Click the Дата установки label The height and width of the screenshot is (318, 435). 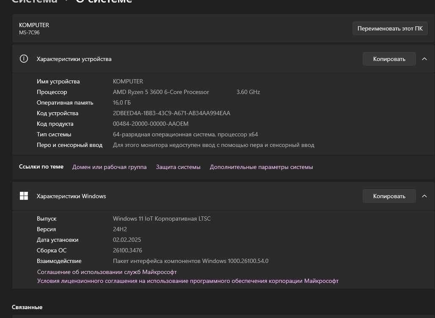click(x=58, y=240)
